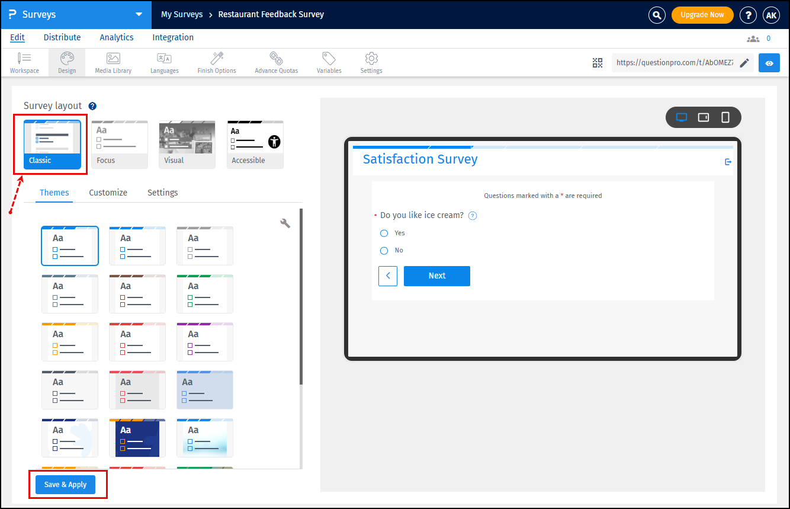Switch preview to tablet view
The height and width of the screenshot is (509, 790).
pyautogui.click(x=704, y=117)
